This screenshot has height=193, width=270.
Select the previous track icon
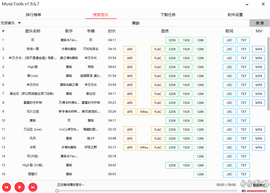click(6, 187)
